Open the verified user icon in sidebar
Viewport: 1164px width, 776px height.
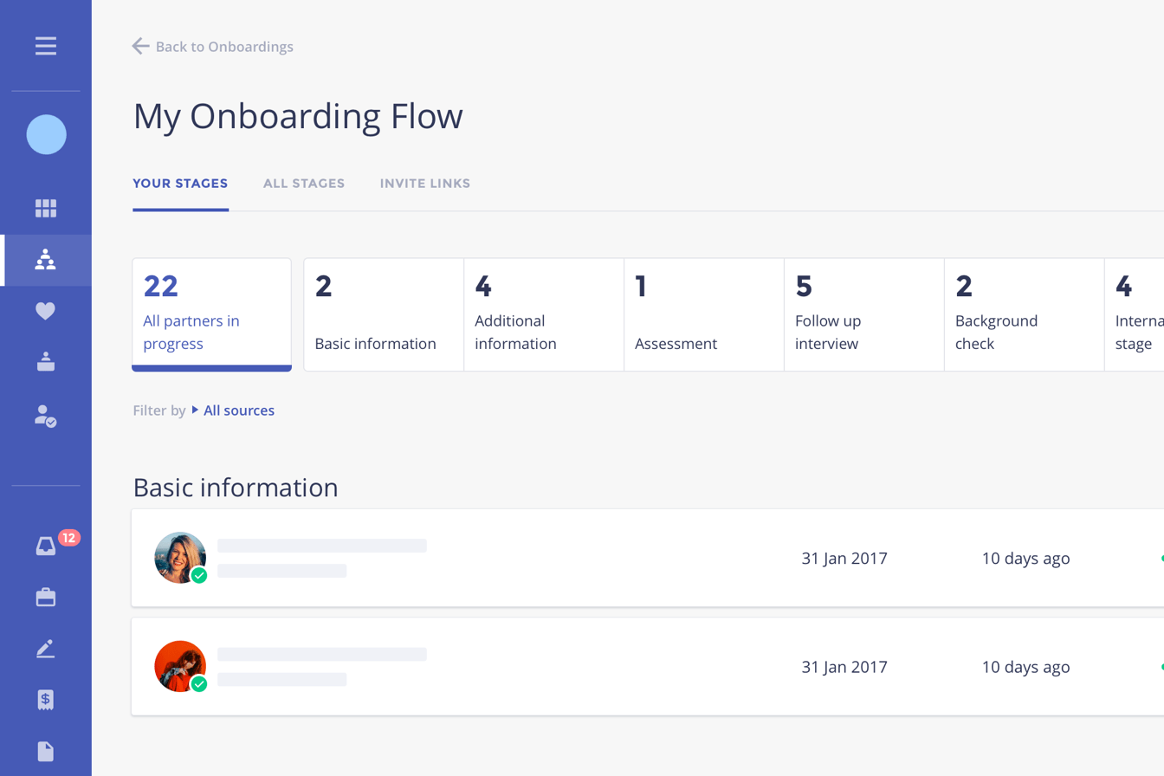point(46,416)
